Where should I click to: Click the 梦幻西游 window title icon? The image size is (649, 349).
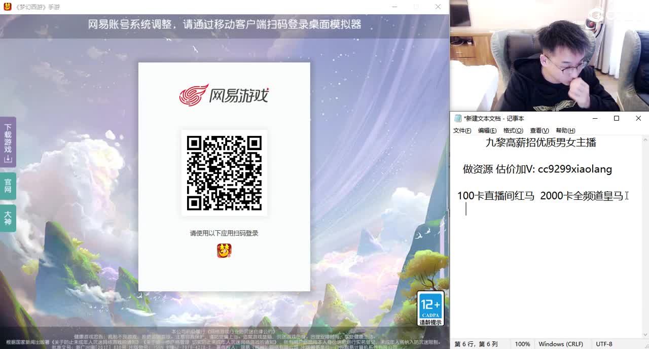point(8,7)
